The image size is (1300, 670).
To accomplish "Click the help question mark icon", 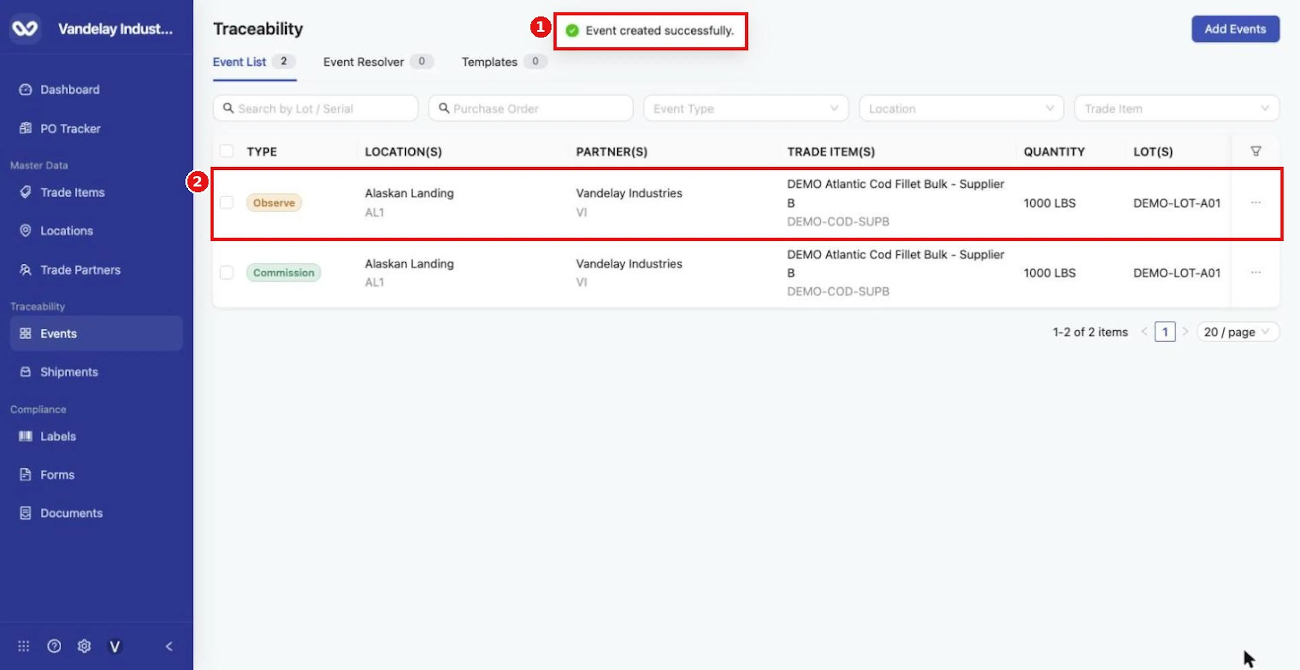I will 54,646.
